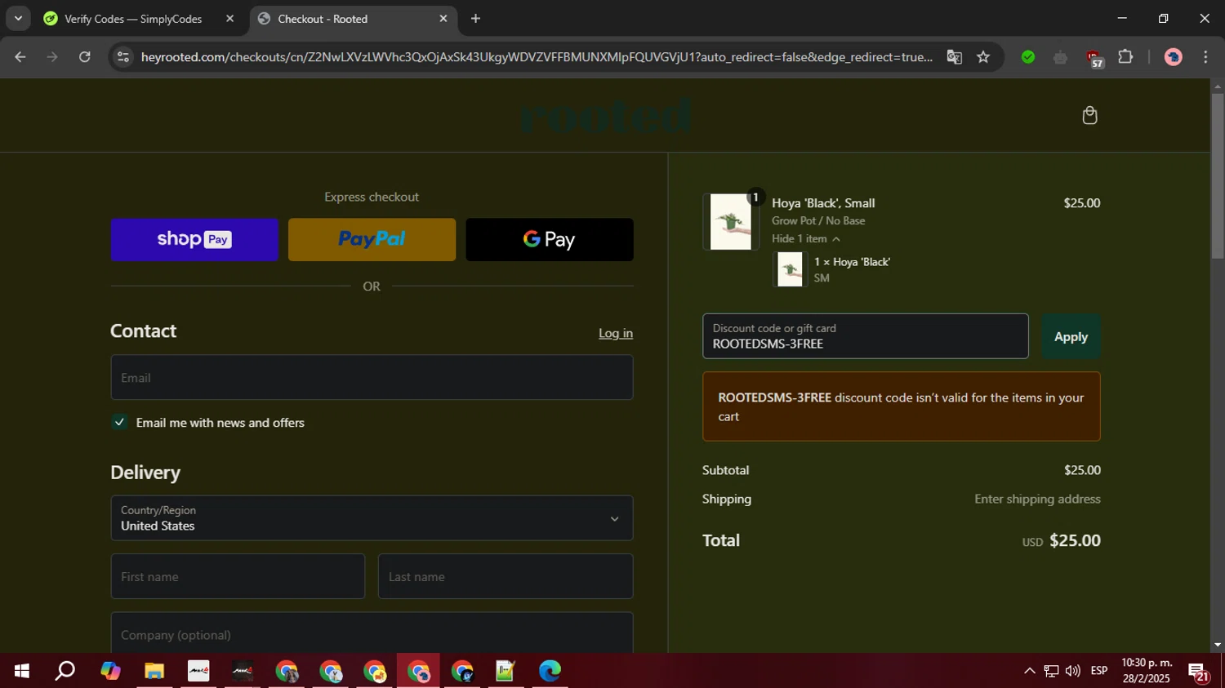Image resolution: width=1225 pixels, height=688 pixels.
Task: Open the notification center with 21 badge
Action: point(1199,672)
